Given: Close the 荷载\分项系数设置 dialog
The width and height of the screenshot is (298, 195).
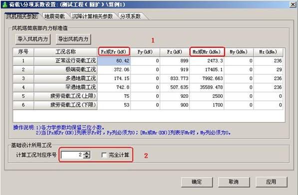Looking at the screenshot, I should [293, 4].
